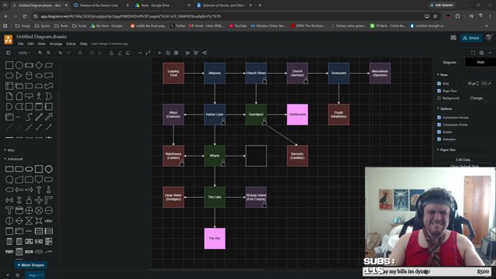
Task: Toggle the Connection Points checkbox
Action: tap(439, 125)
